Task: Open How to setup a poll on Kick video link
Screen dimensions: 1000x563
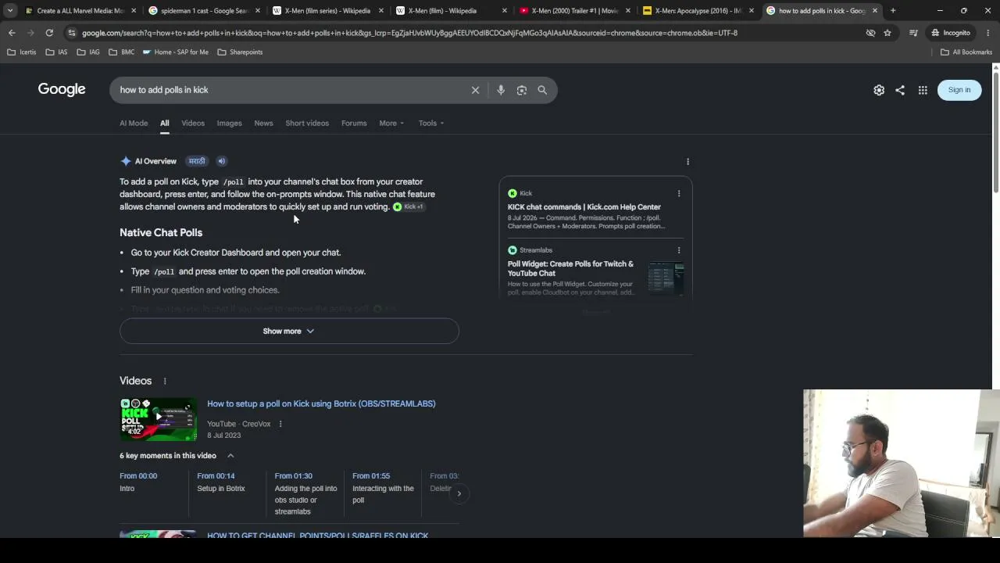Action: 321,403
